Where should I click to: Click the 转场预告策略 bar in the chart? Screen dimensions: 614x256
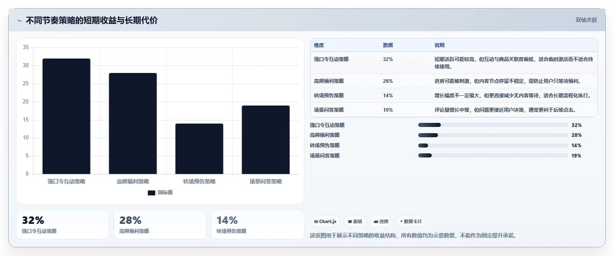[199, 149]
